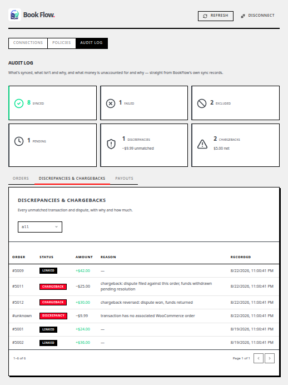Click the Reason column header

click(108, 257)
